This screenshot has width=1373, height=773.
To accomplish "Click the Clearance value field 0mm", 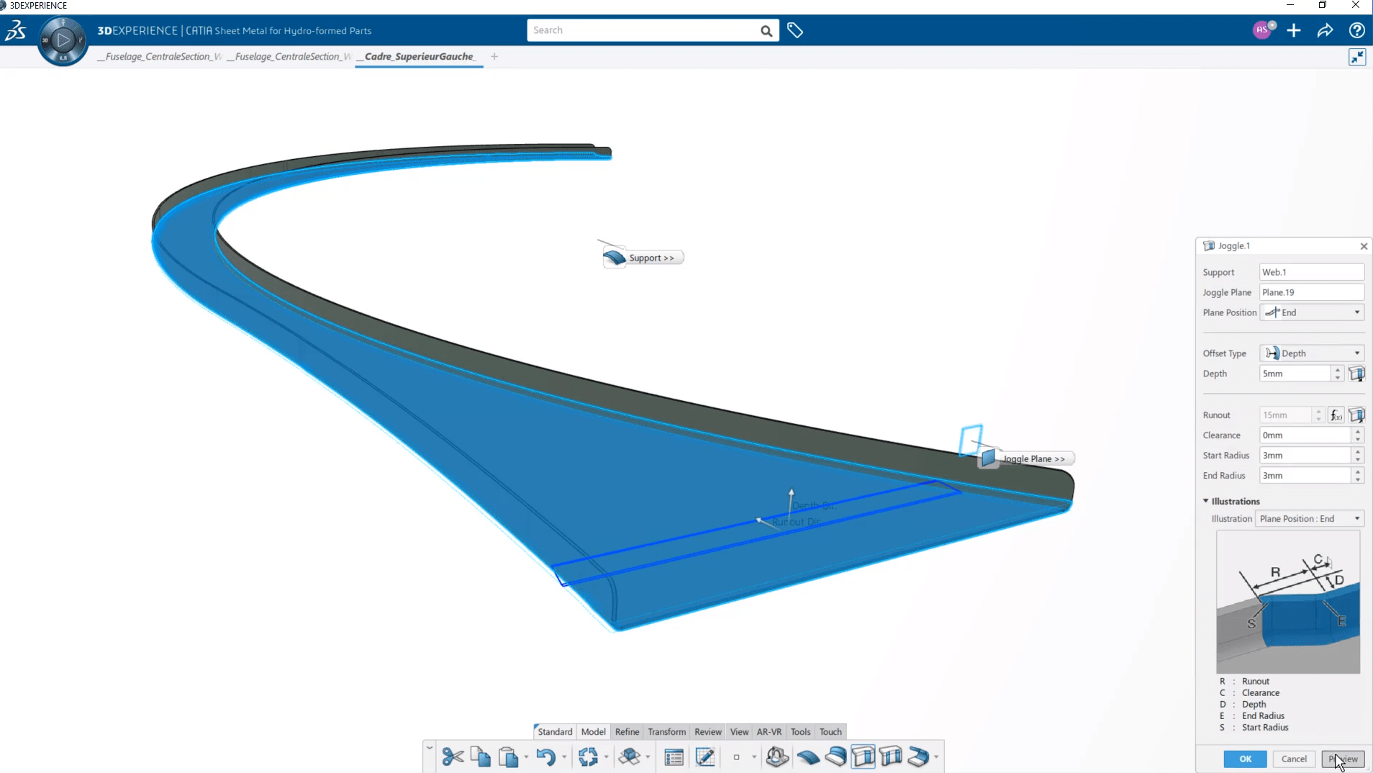I will (1305, 435).
